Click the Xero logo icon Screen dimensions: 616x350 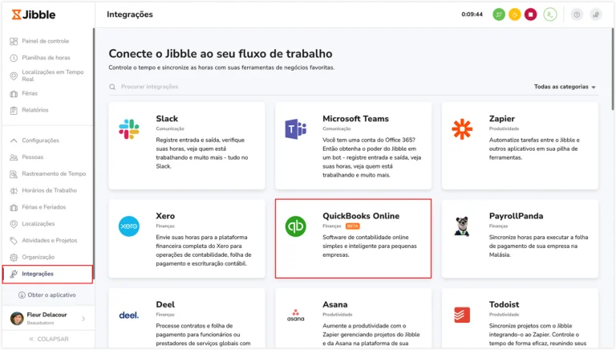[129, 226]
